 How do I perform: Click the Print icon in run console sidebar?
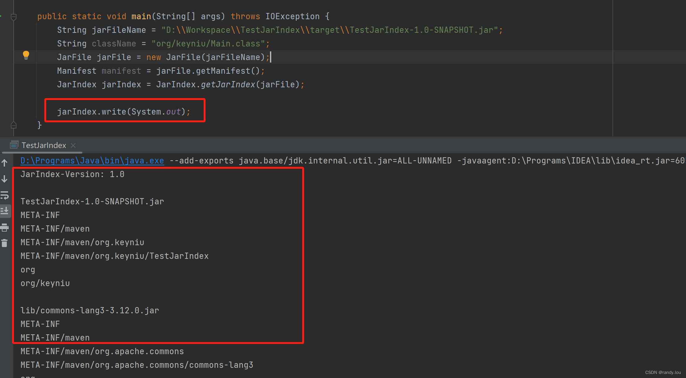(x=5, y=228)
